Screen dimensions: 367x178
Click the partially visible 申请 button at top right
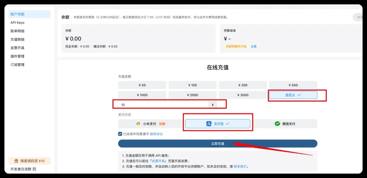(357, 17)
